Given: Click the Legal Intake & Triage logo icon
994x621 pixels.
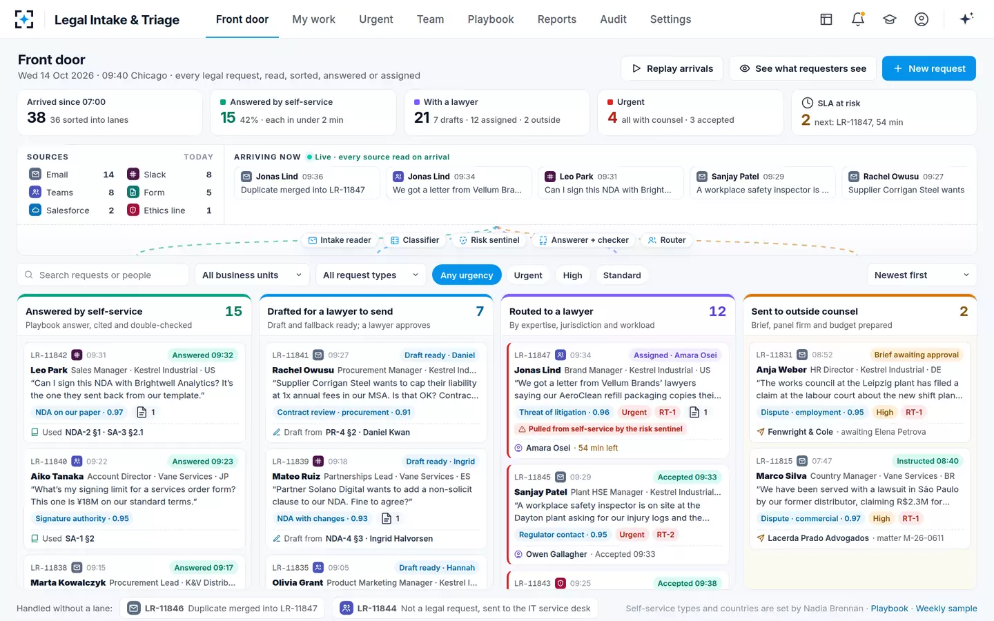Looking at the screenshot, I should (24, 19).
